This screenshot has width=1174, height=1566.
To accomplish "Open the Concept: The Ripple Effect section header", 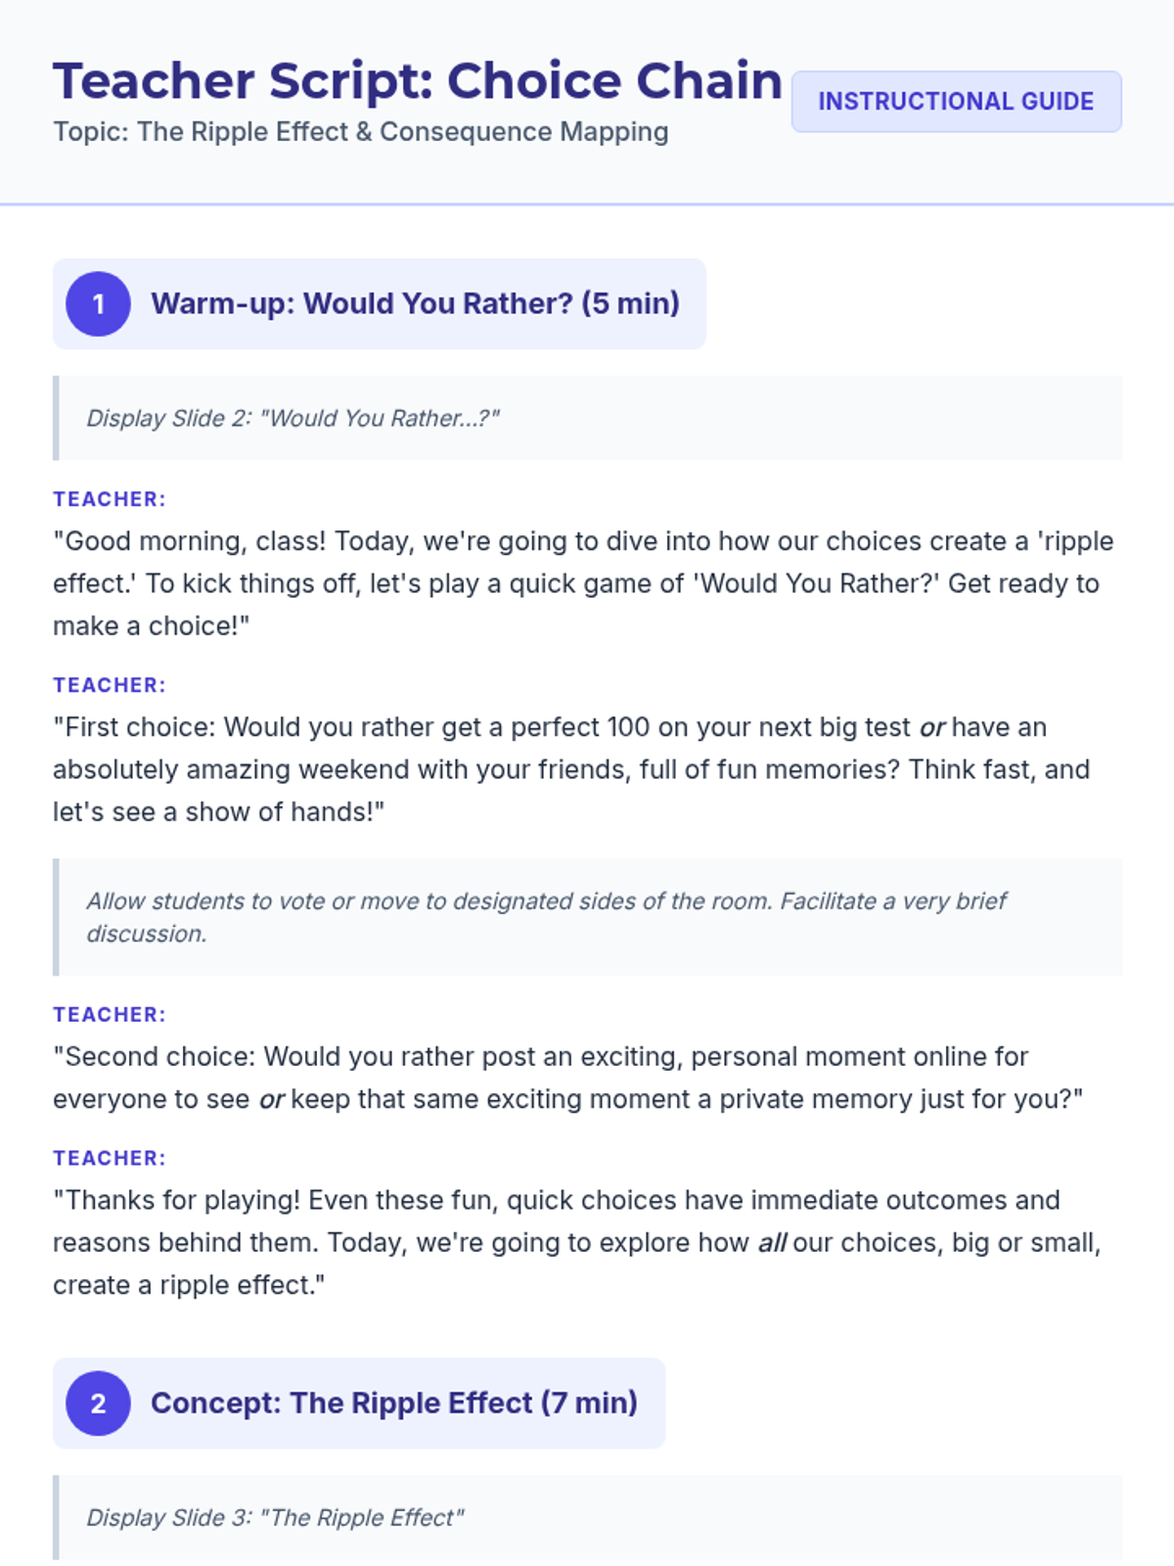I will click(x=359, y=1404).
